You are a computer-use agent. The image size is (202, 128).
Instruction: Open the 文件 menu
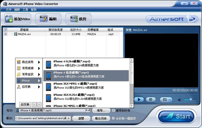(8, 10)
